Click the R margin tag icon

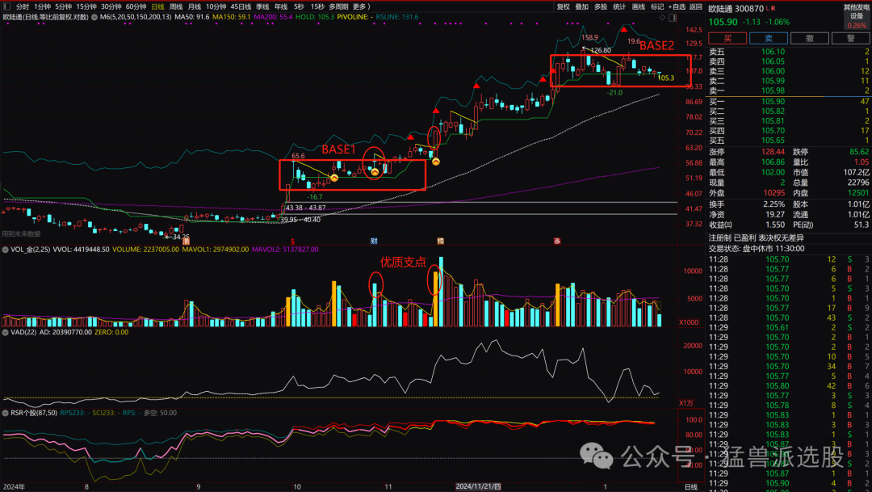pyautogui.click(x=773, y=8)
